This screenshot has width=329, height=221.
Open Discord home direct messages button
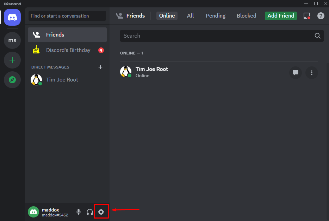point(12,17)
